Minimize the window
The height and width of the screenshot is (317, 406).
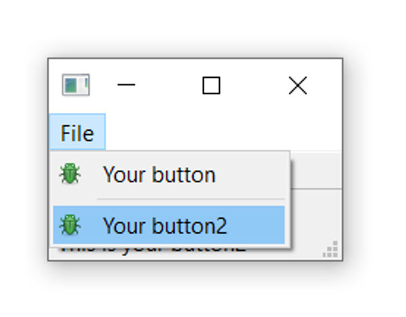127,85
